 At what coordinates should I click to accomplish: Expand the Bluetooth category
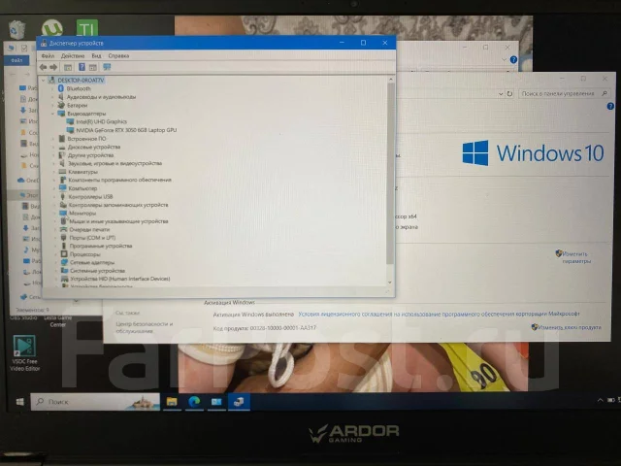(x=52, y=88)
